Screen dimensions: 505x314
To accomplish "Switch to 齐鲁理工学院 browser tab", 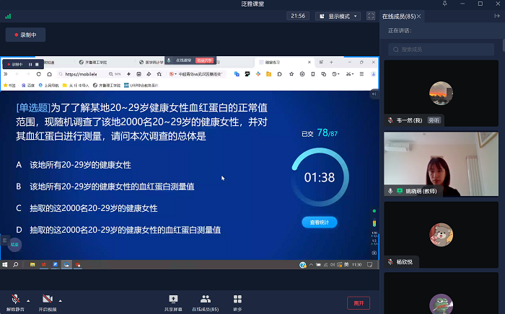I will pyautogui.click(x=93, y=62).
